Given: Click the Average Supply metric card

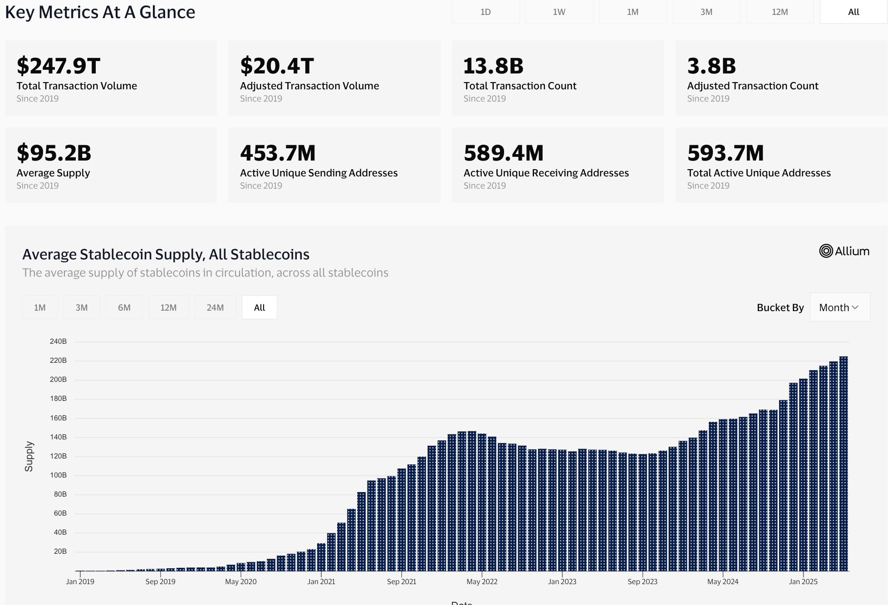Looking at the screenshot, I should coord(111,165).
